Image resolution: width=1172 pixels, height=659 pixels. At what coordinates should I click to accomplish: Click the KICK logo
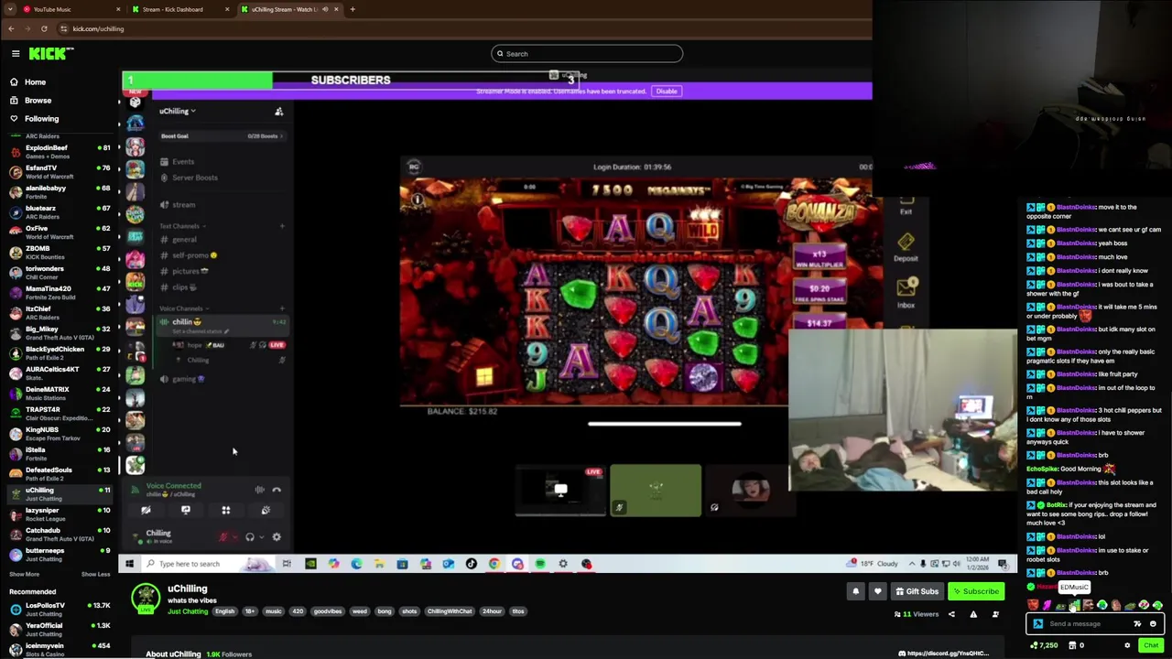[x=47, y=54]
